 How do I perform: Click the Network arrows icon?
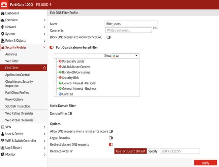(x=2, y=27)
